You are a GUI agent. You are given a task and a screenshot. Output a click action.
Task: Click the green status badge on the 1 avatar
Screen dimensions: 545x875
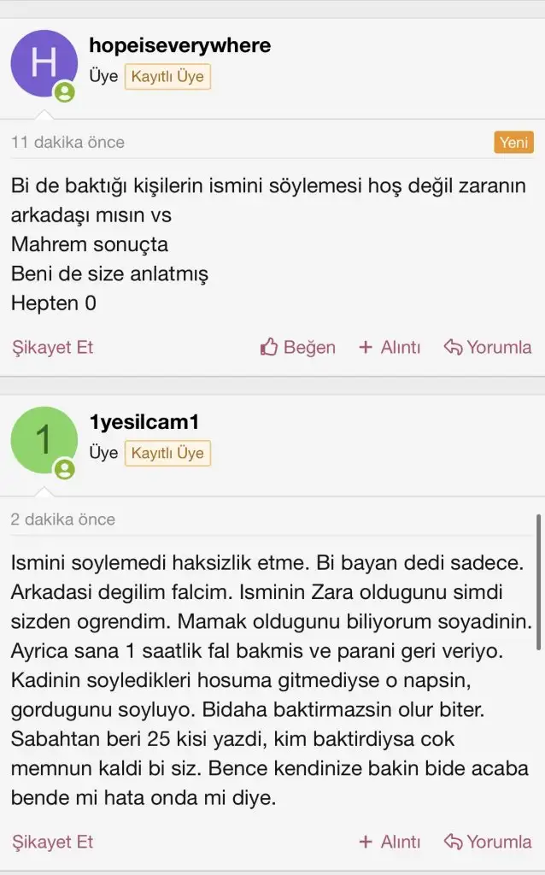point(65,469)
